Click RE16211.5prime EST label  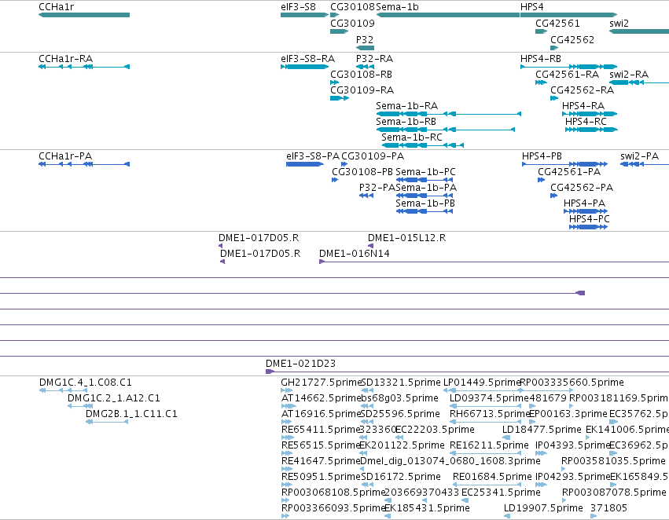(x=489, y=446)
